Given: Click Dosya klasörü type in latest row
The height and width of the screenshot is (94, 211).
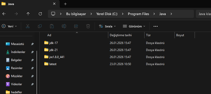Looking at the screenshot, I should pyautogui.click(x=155, y=64).
